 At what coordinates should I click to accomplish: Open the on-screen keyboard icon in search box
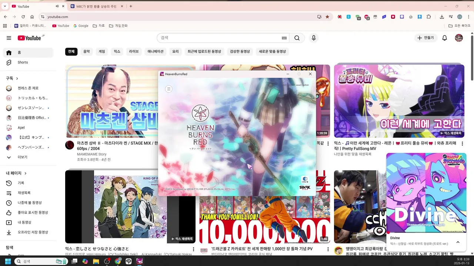click(284, 38)
